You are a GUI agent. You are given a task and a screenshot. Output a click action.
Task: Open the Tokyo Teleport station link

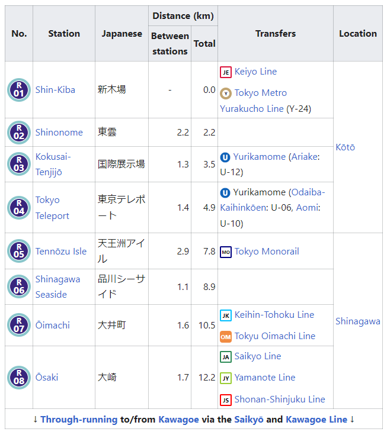click(52, 208)
